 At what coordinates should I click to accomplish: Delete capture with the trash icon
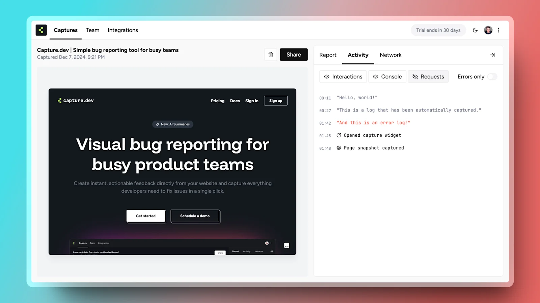click(x=271, y=55)
